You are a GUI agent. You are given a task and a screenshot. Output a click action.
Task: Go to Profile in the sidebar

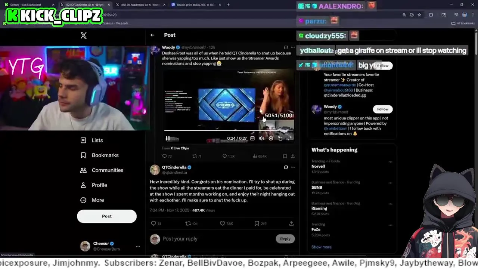tap(94, 185)
